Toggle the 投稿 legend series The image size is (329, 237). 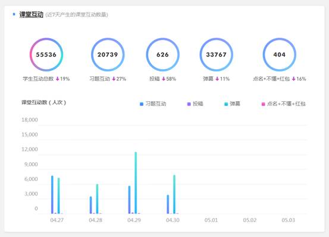[x=195, y=104]
